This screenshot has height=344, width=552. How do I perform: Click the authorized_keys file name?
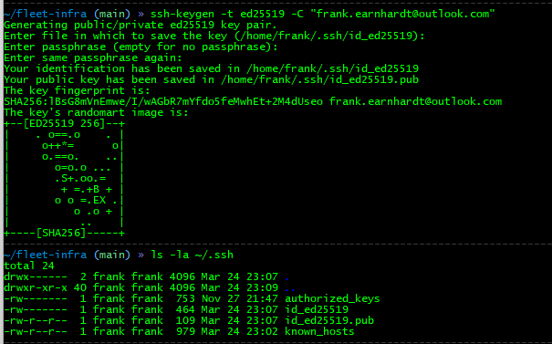pos(332,299)
